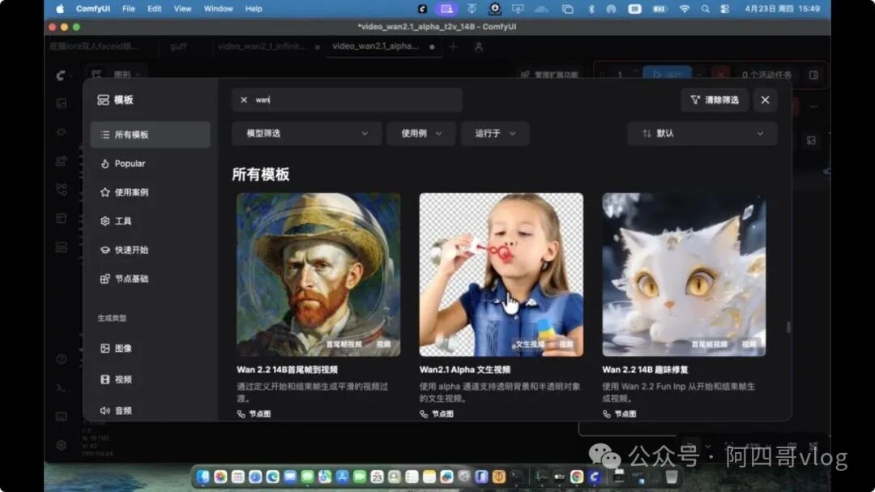875x492 pixels.
Task: Click the user profile icon beside the tabs
Action: coord(478,47)
